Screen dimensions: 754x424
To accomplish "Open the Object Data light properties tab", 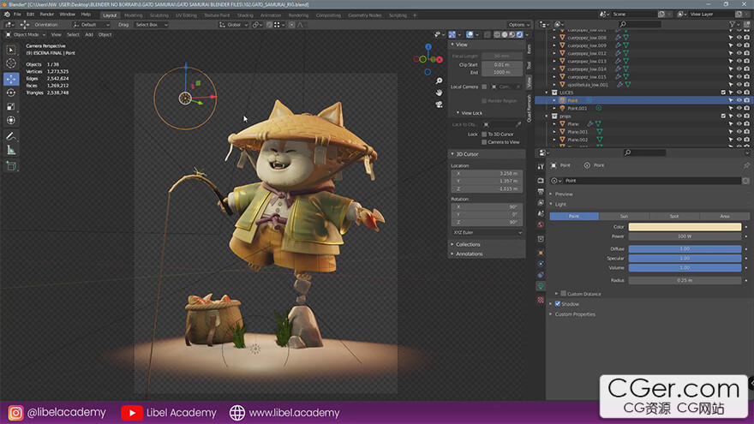I will 541,286.
